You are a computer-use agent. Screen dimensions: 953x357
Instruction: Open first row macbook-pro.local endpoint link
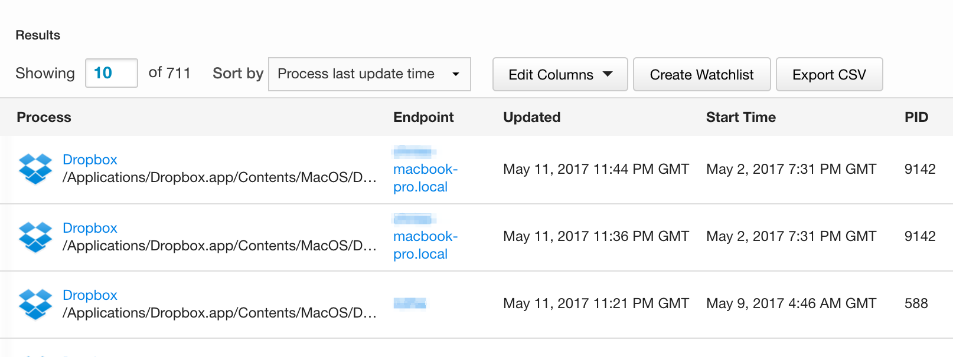coord(425,177)
